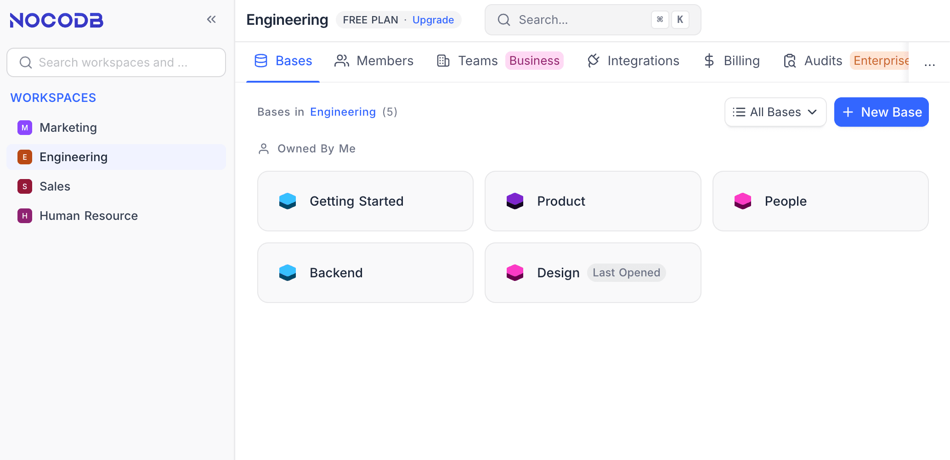This screenshot has height=460, width=950.
Task: Select Human Resource workspace
Action: [x=88, y=216]
